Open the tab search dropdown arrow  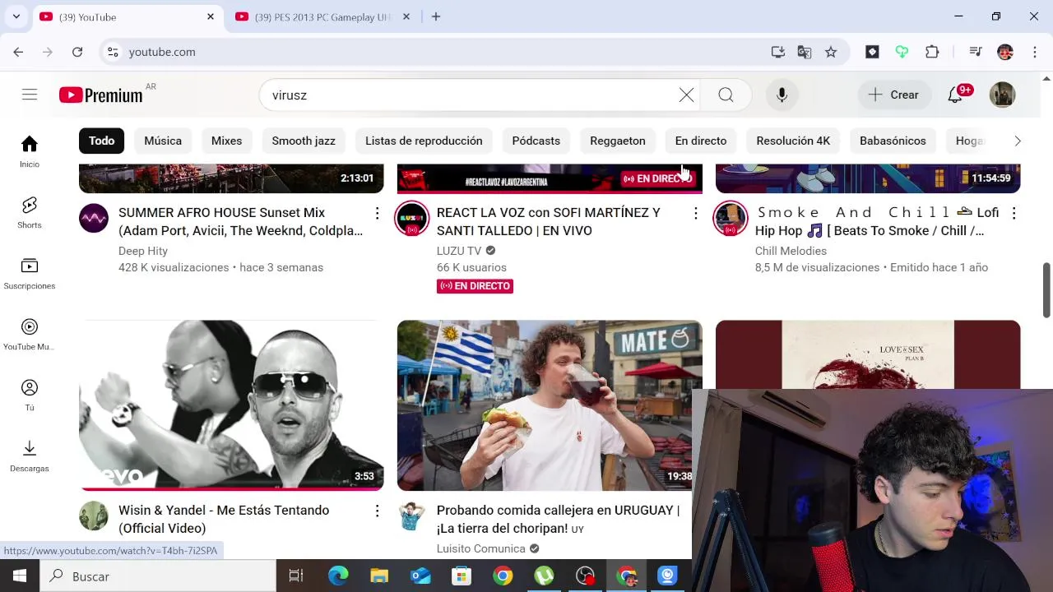tap(16, 16)
